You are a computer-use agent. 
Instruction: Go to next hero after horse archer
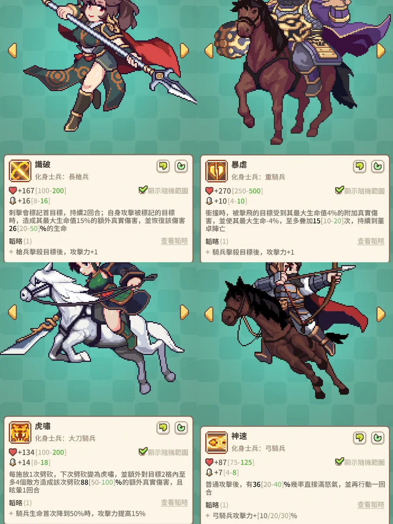[381, 314]
